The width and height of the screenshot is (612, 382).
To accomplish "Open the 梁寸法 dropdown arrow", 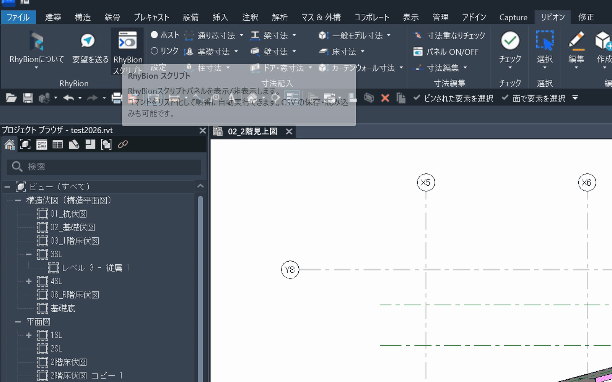I will [x=294, y=36].
